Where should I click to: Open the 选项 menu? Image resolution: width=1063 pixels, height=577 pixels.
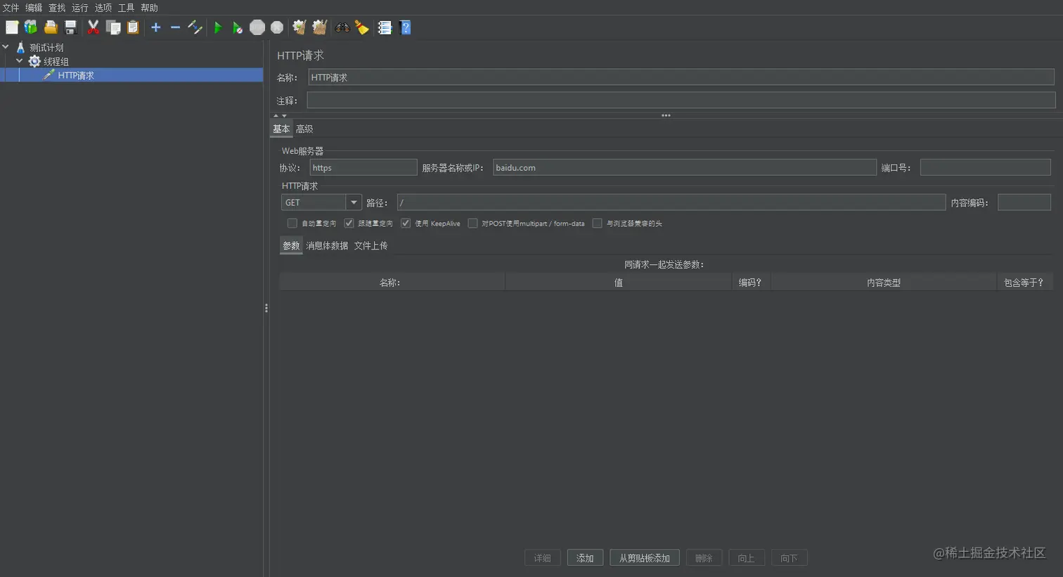click(103, 8)
